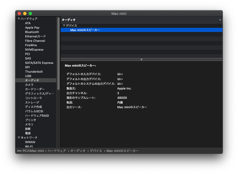
Task: Collapse the ネットワーク sidebar section
Action: click(19, 138)
